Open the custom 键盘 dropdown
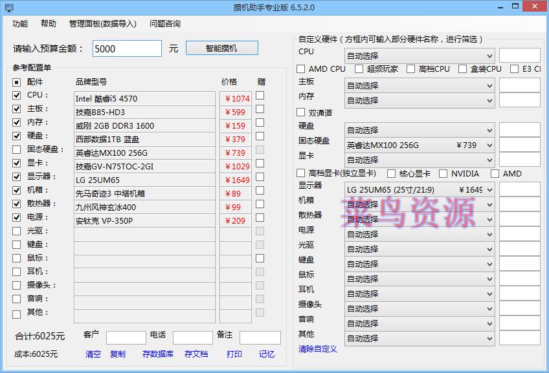Image resolution: width=549 pixels, height=373 pixels. (x=420, y=264)
